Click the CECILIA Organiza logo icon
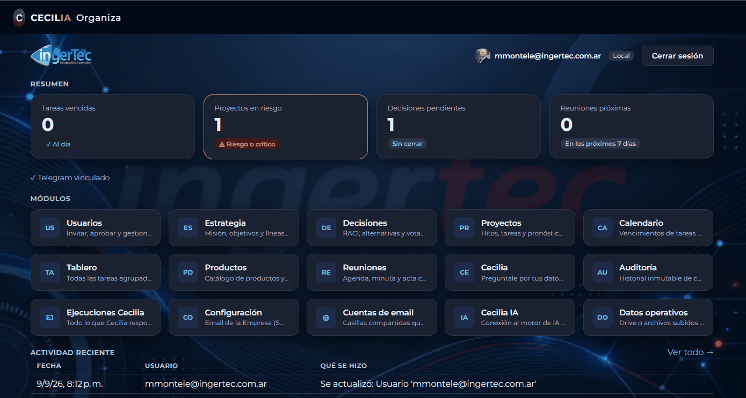This screenshot has width=746, height=398. pyautogui.click(x=19, y=18)
